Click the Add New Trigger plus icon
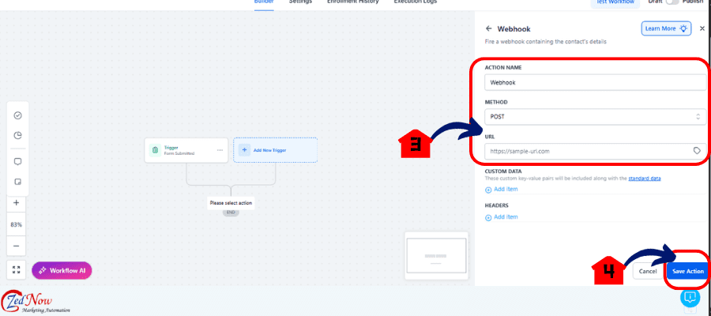This screenshot has height=316, width=711. click(244, 150)
